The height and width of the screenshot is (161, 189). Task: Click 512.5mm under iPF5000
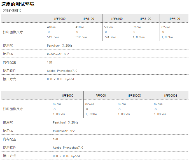point(53,37)
